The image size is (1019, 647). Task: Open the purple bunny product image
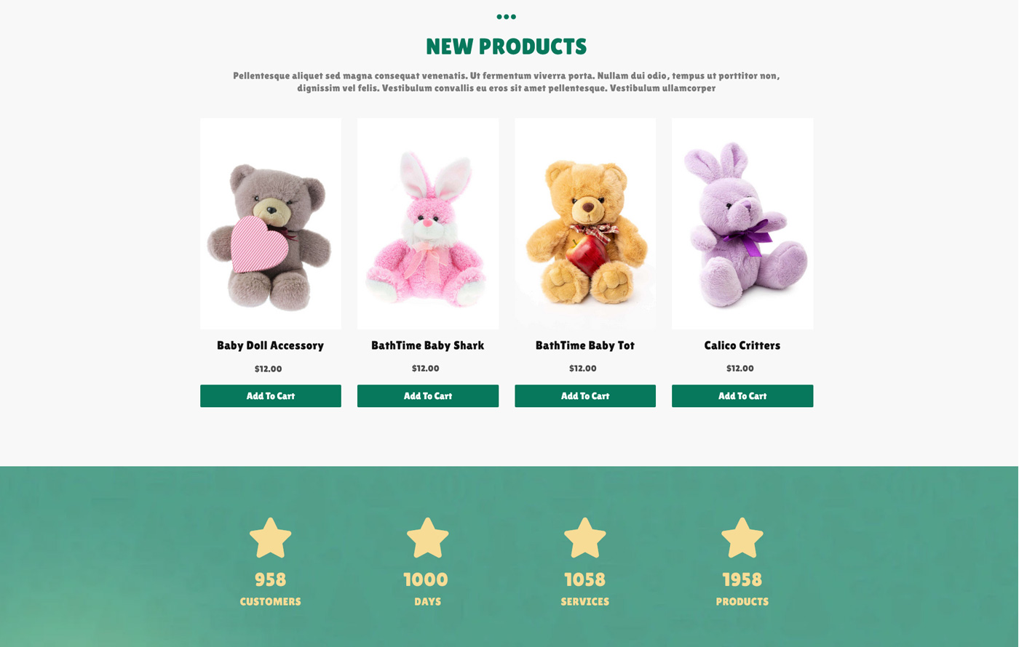(x=742, y=224)
